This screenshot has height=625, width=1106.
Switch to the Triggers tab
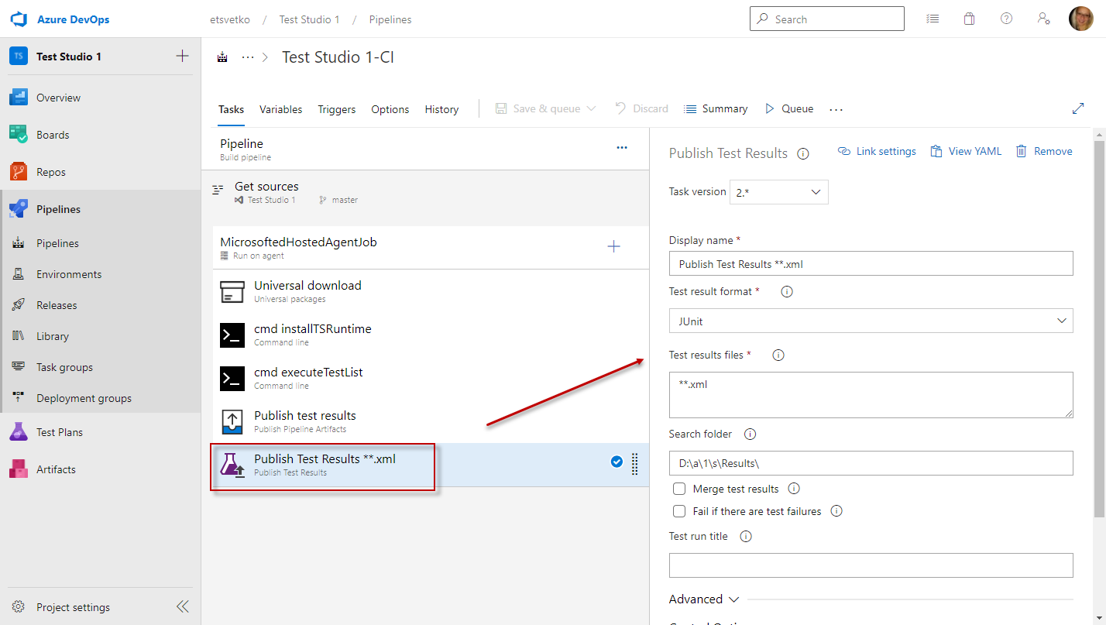(x=337, y=109)
